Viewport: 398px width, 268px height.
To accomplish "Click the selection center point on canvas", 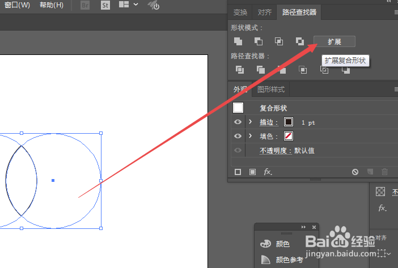I will (x=53, y=181).
